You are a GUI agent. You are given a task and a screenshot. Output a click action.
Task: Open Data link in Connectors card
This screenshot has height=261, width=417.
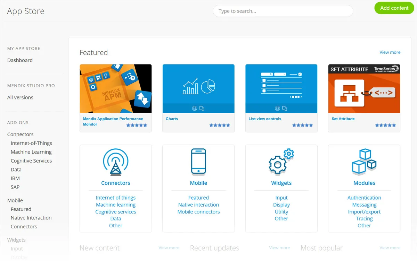[116, 219]
